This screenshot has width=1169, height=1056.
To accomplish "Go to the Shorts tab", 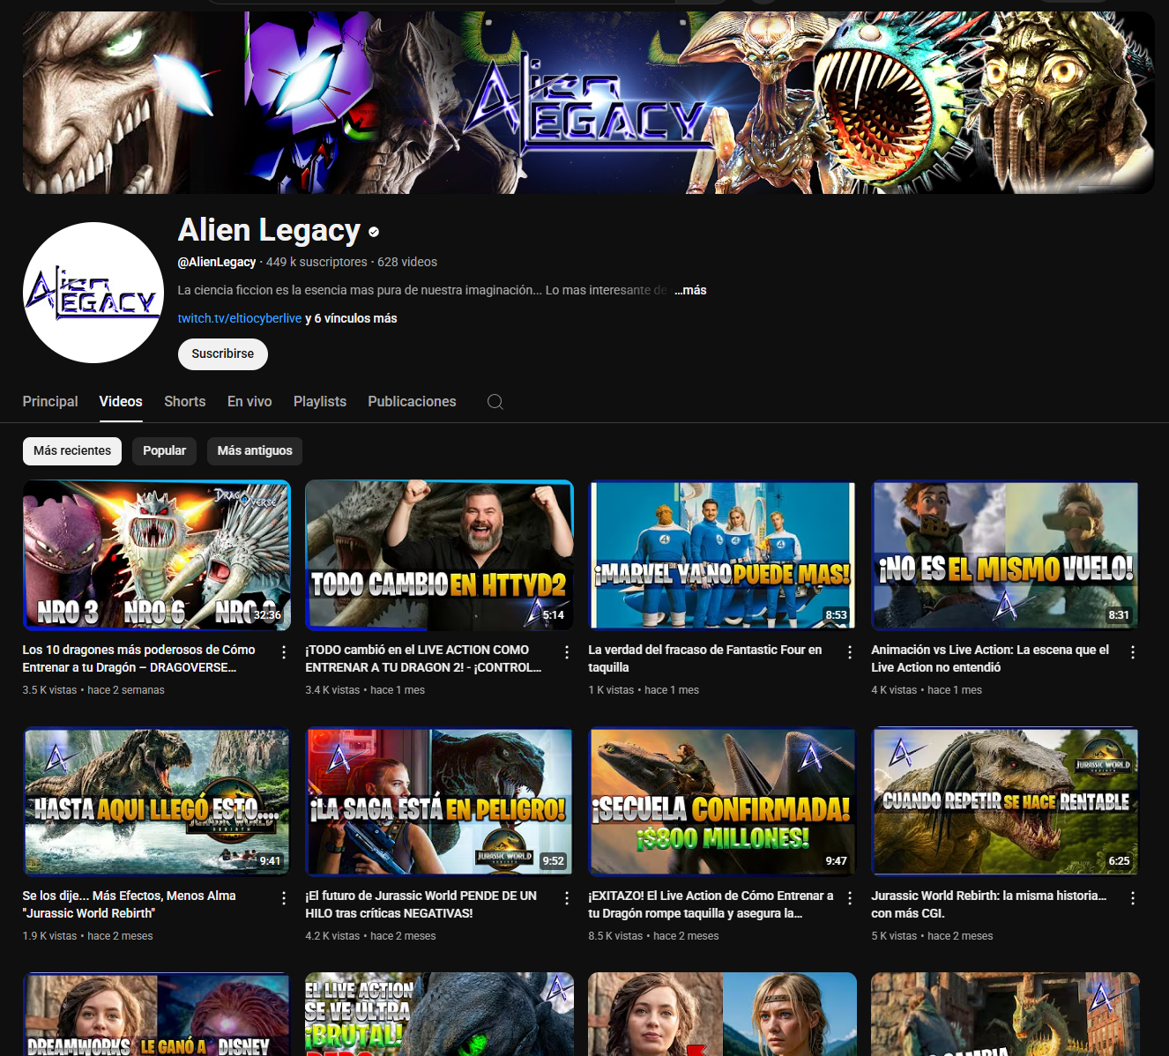I will point(185,402).
